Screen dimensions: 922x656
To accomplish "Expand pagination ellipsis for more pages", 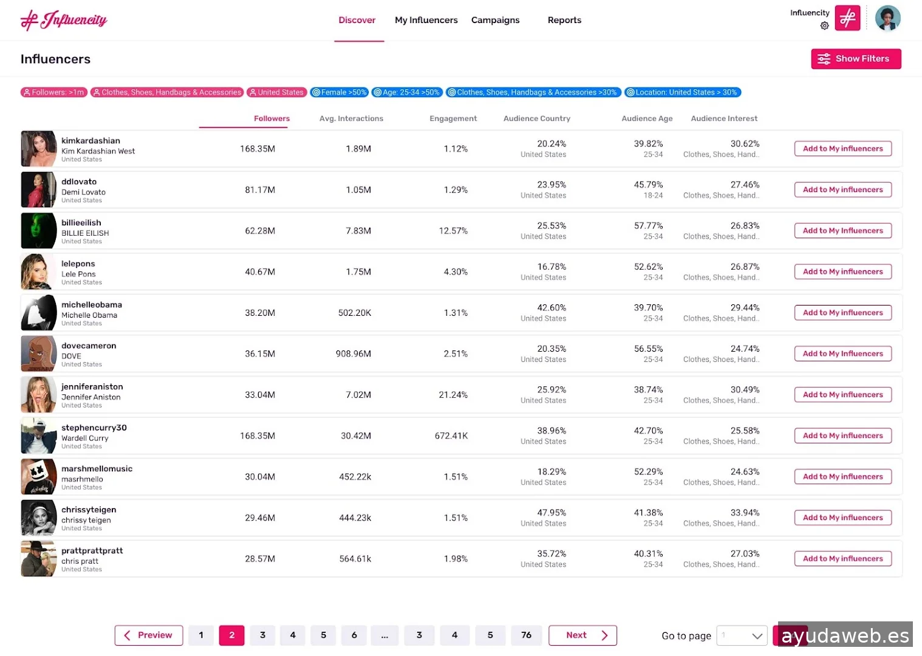I will click(384, 635).
